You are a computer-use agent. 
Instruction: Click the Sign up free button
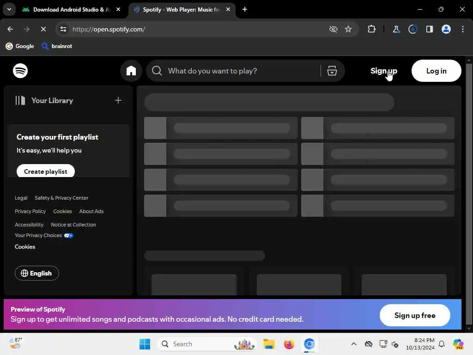tap(415, 315)
